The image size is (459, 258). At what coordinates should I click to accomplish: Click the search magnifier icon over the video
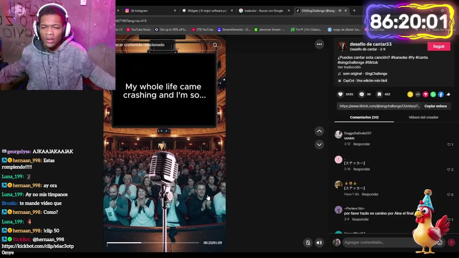tap(215, 45)
